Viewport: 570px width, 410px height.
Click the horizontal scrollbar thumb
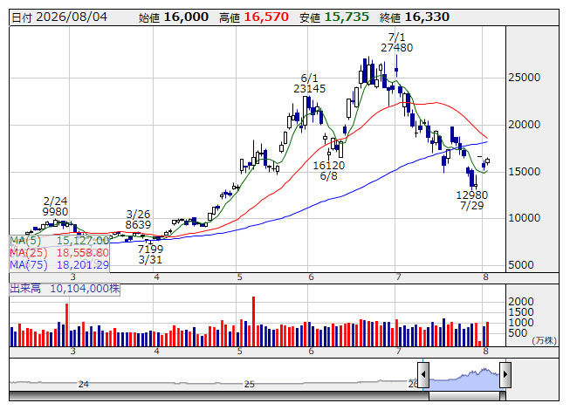pyautogui.click(x=464, y=395)
